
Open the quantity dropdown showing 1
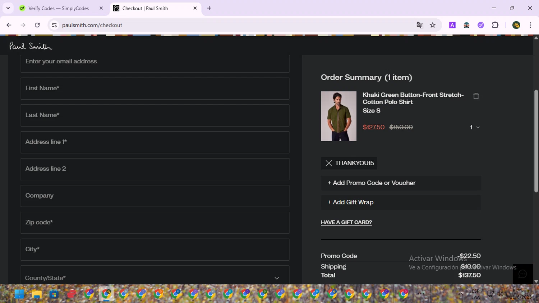point(475,127)
